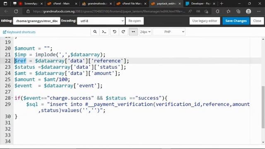Close the Developer - Paystack tab

click(x=214, y=4)
